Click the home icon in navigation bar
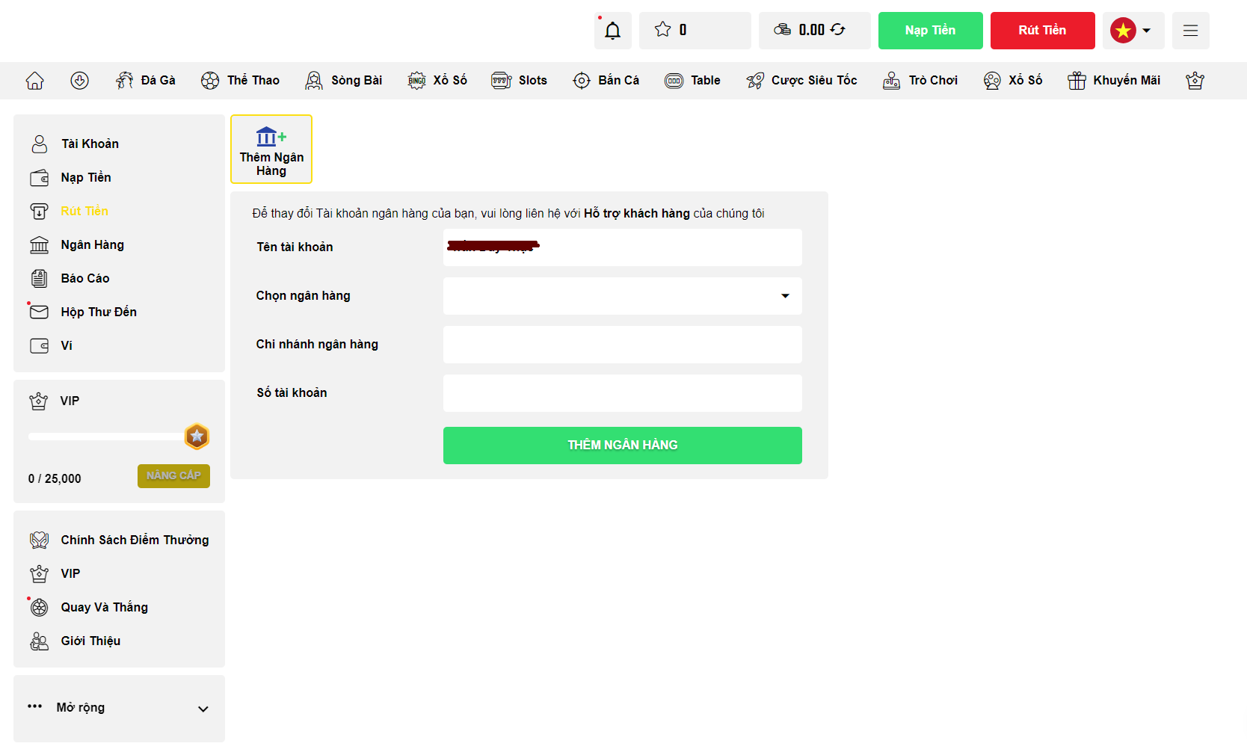 tap(35, 81)
